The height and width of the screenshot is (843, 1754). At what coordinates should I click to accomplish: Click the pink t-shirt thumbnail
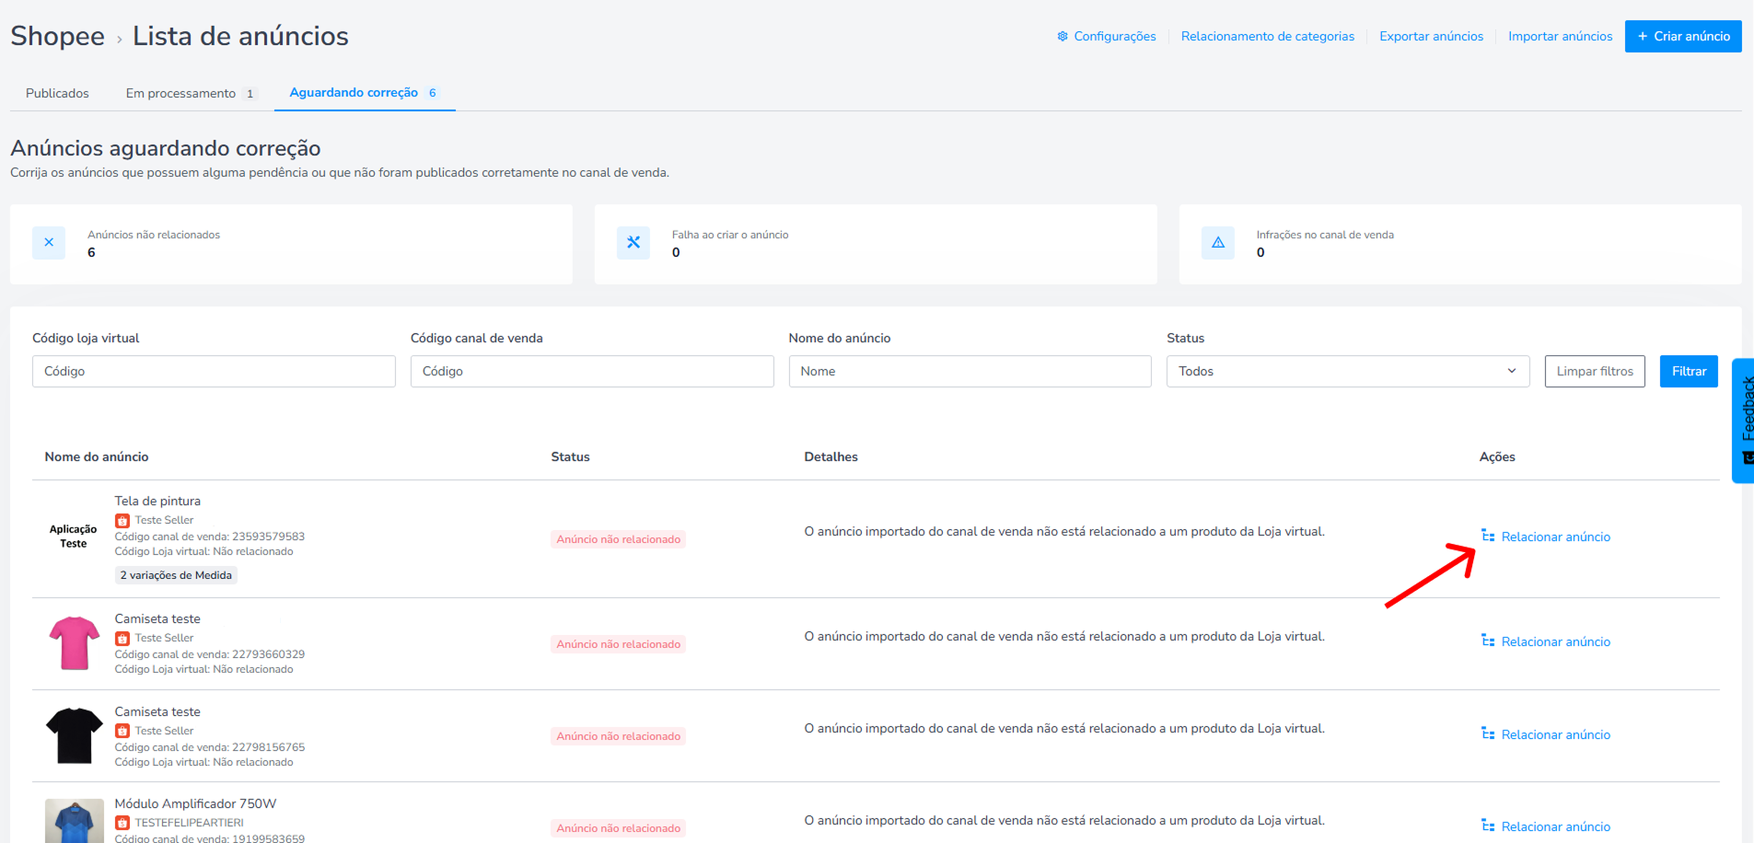tap(75, 643)
